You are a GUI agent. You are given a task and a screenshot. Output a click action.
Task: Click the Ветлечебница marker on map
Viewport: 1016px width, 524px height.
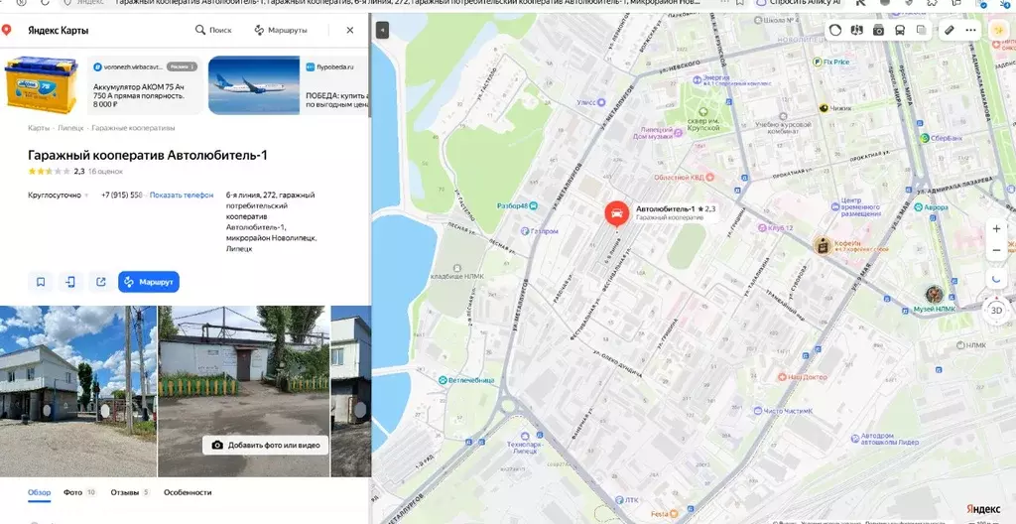click(x=443, y=380)
